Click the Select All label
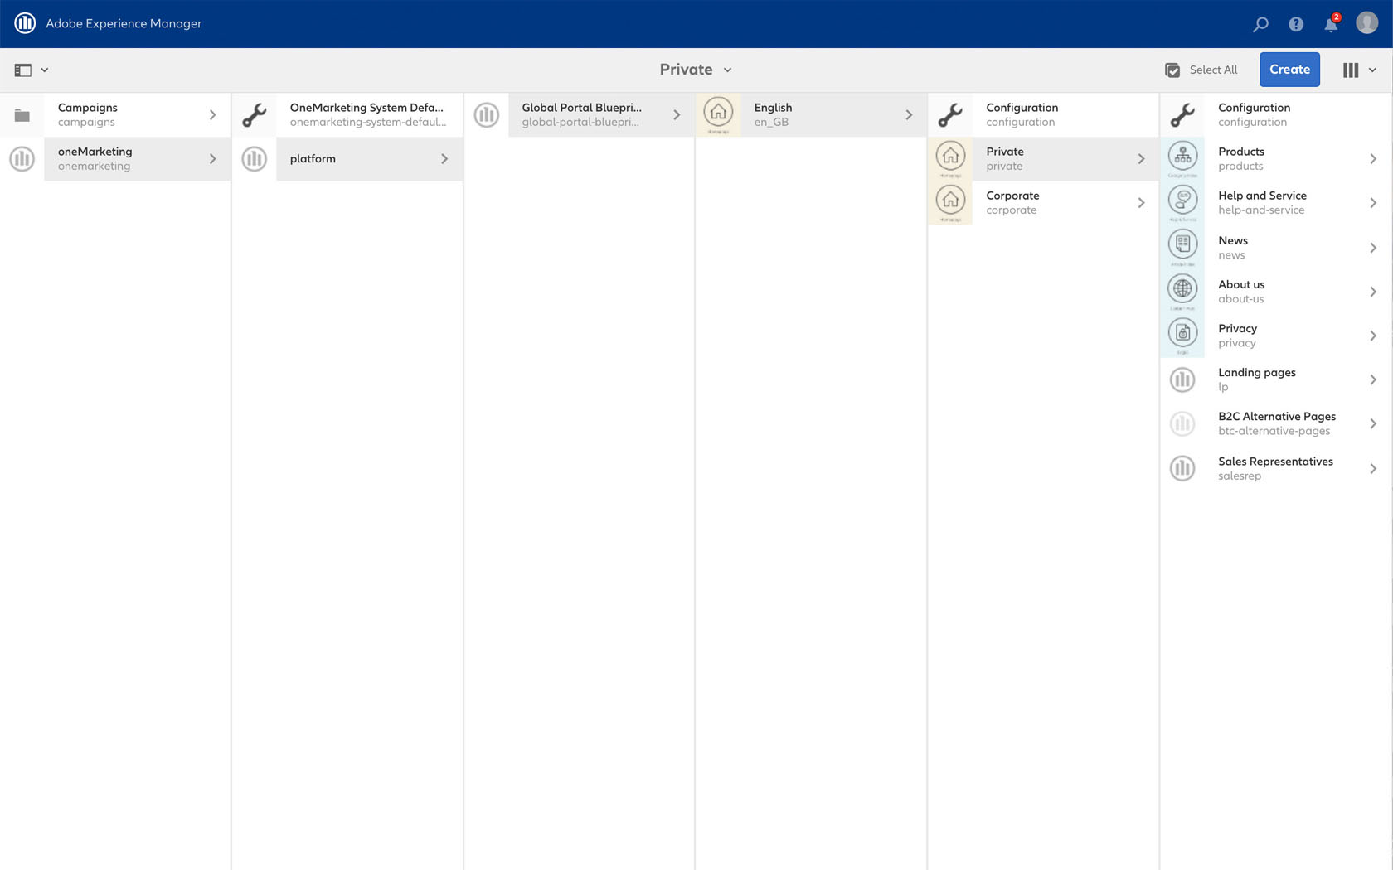The width and height of the screenshot is (1393, 870). 1213,70
